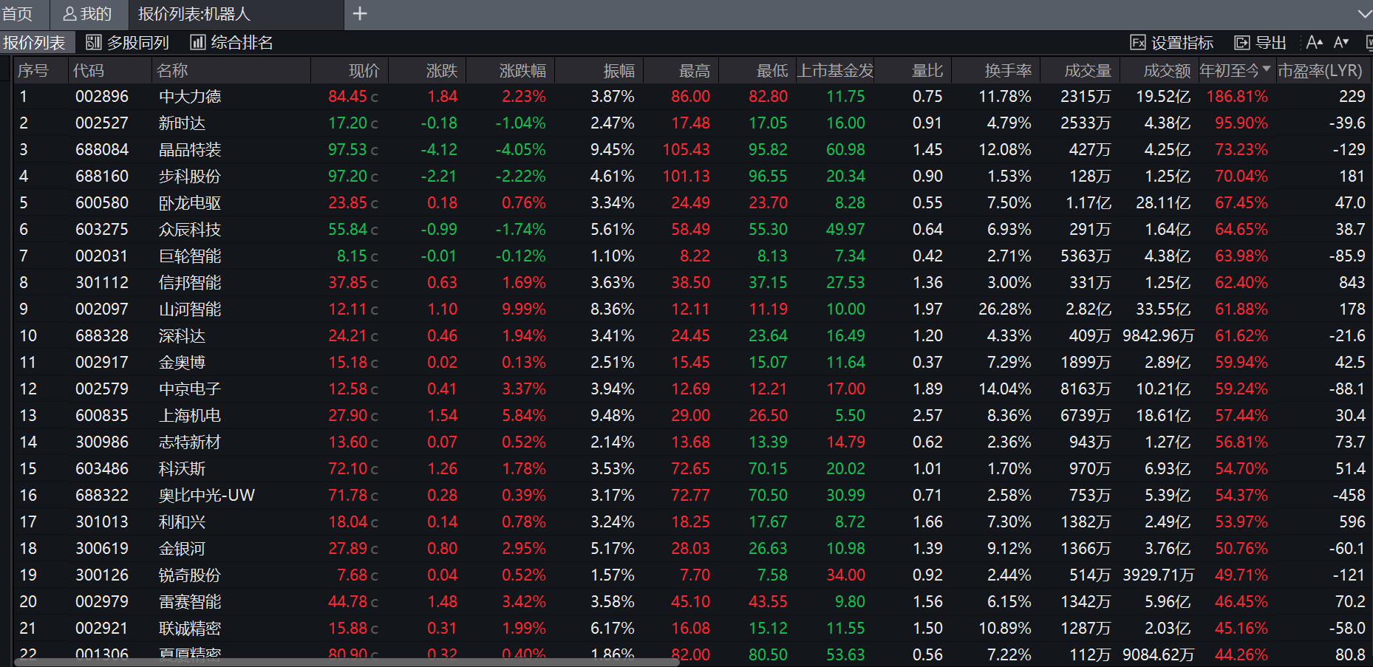Select the 报价列表 view tab
This screenshot has height=667, width=1373.
[x=34, y=43]
